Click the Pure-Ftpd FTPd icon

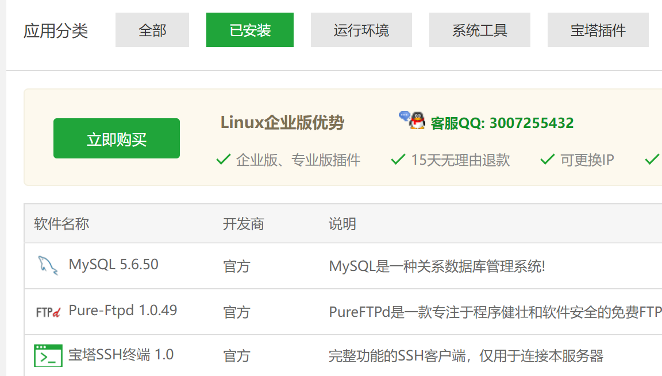[x=48, y=312]
